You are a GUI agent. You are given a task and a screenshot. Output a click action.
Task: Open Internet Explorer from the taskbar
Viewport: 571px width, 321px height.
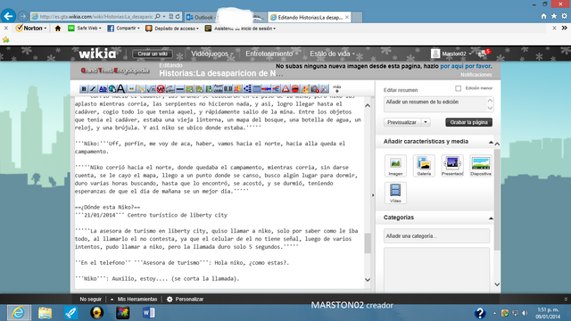tap(18, 313)
